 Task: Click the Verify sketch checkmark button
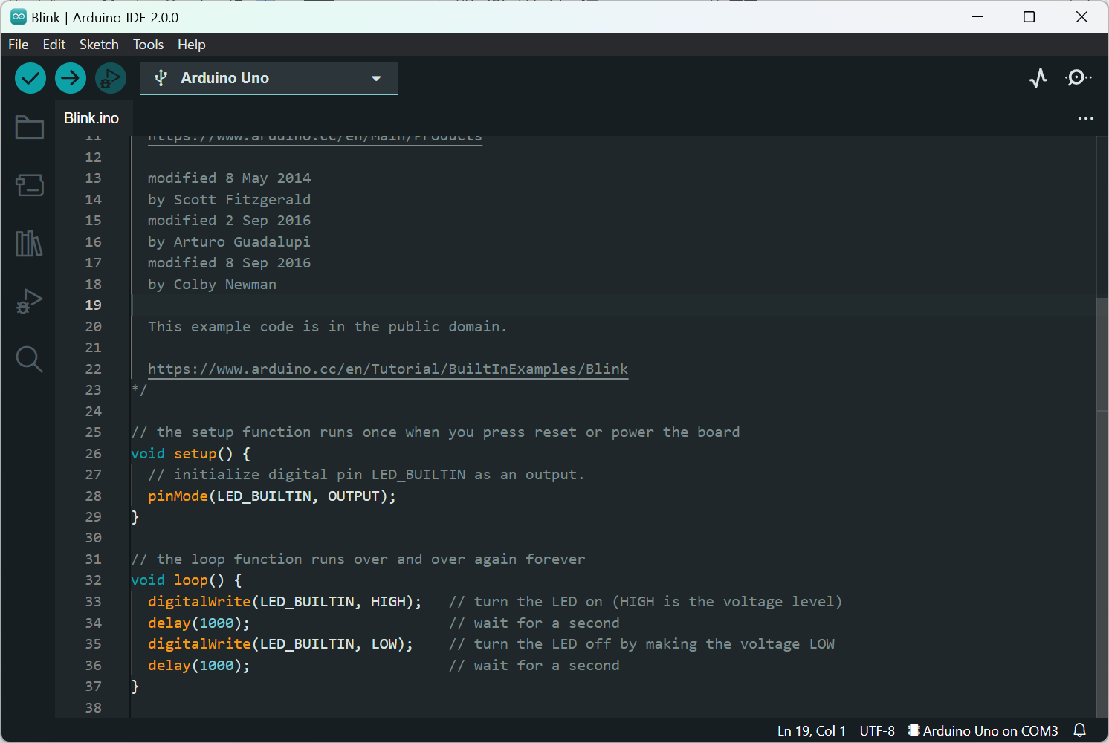pyautogui.click(x=30, y=78)
